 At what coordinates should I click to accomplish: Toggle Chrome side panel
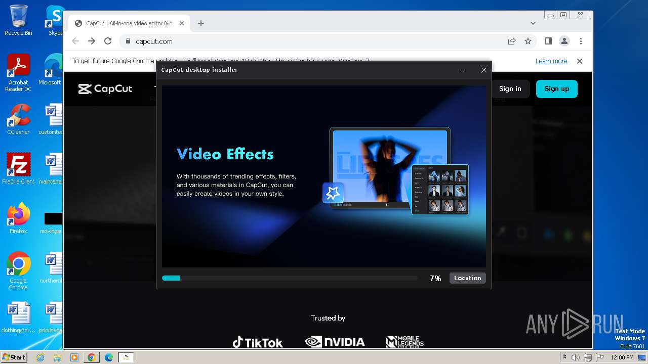click(x=548, y=41)
